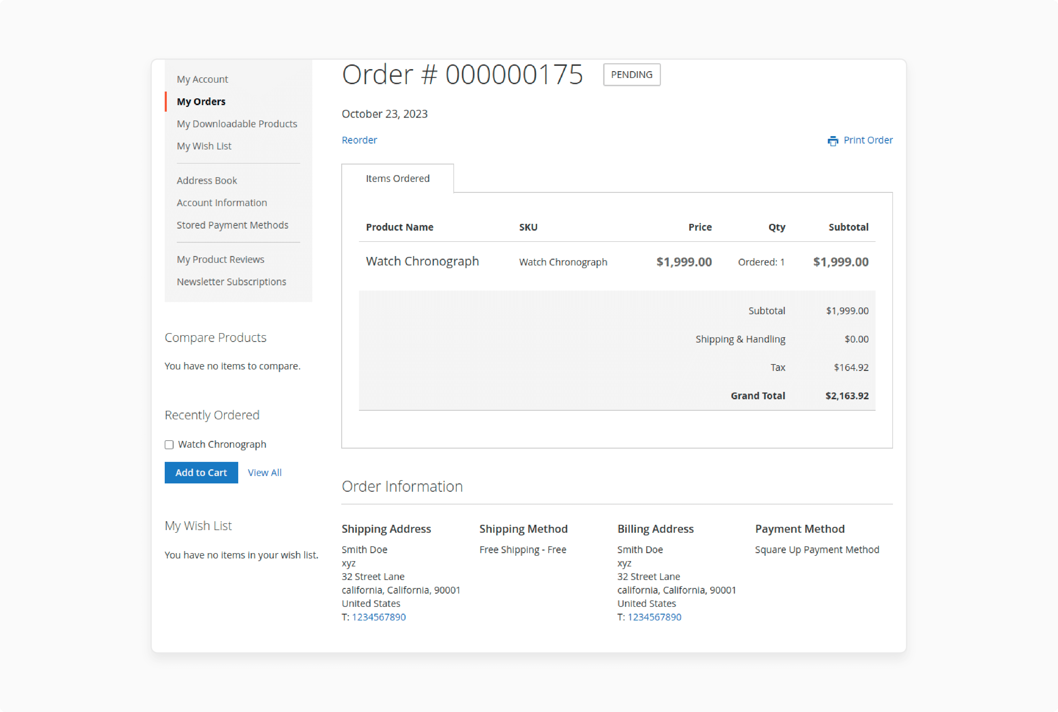1058x712 pixels.
Task: Open Stored Payment Methods
Action: pyautogui.click(x=232, y=225)
